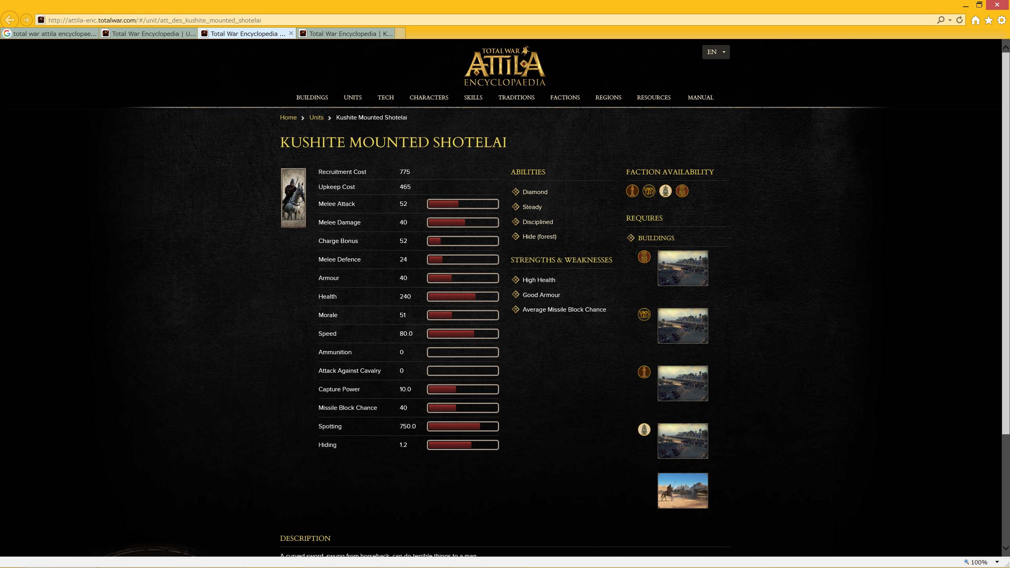Image resolution: width=1010 pixels, height=568 pixels.
Task: Click the Total War Attila Encyclopaedia logo
Action: point(505,66)
